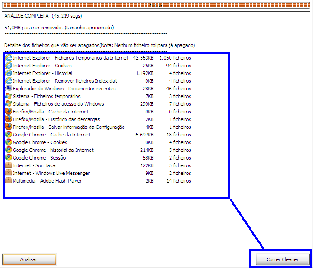Screen dimensions: 313x268
Task: Click the Chrome icon beside Google Chrome Cookies
Action: tap(9, 142)
